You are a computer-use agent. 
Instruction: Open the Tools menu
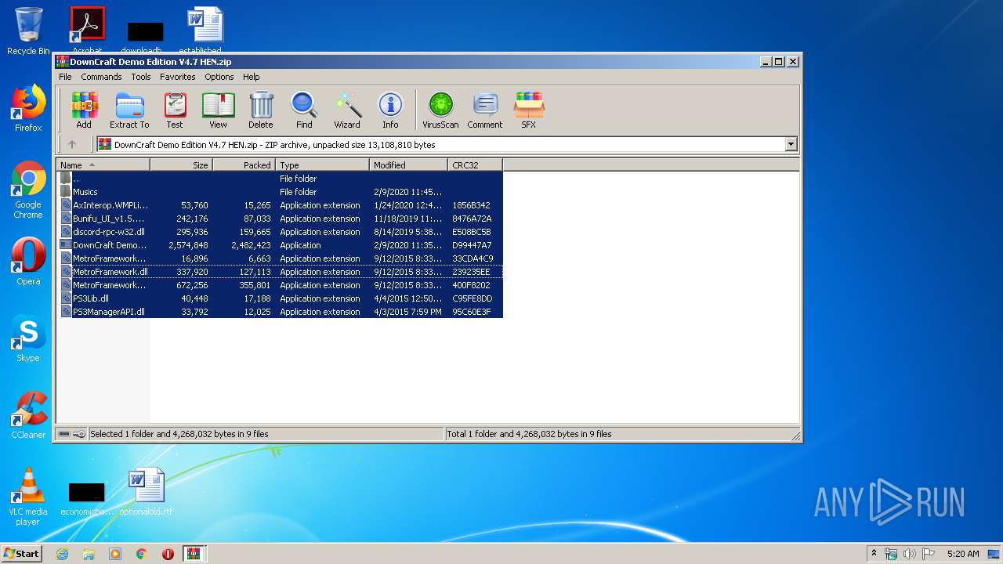[x=141, y=77]
